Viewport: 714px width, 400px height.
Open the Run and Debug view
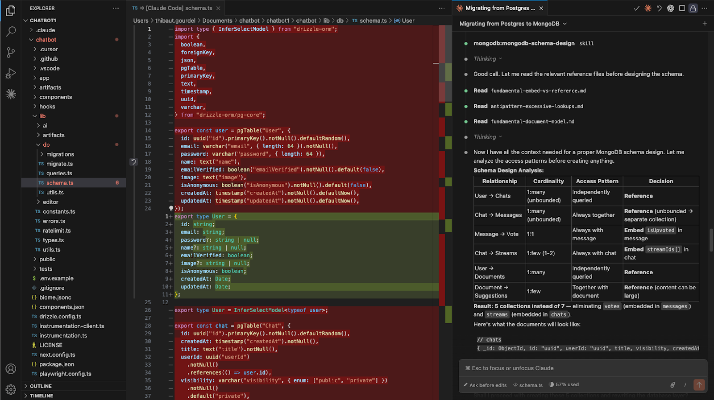pos(11,74)
